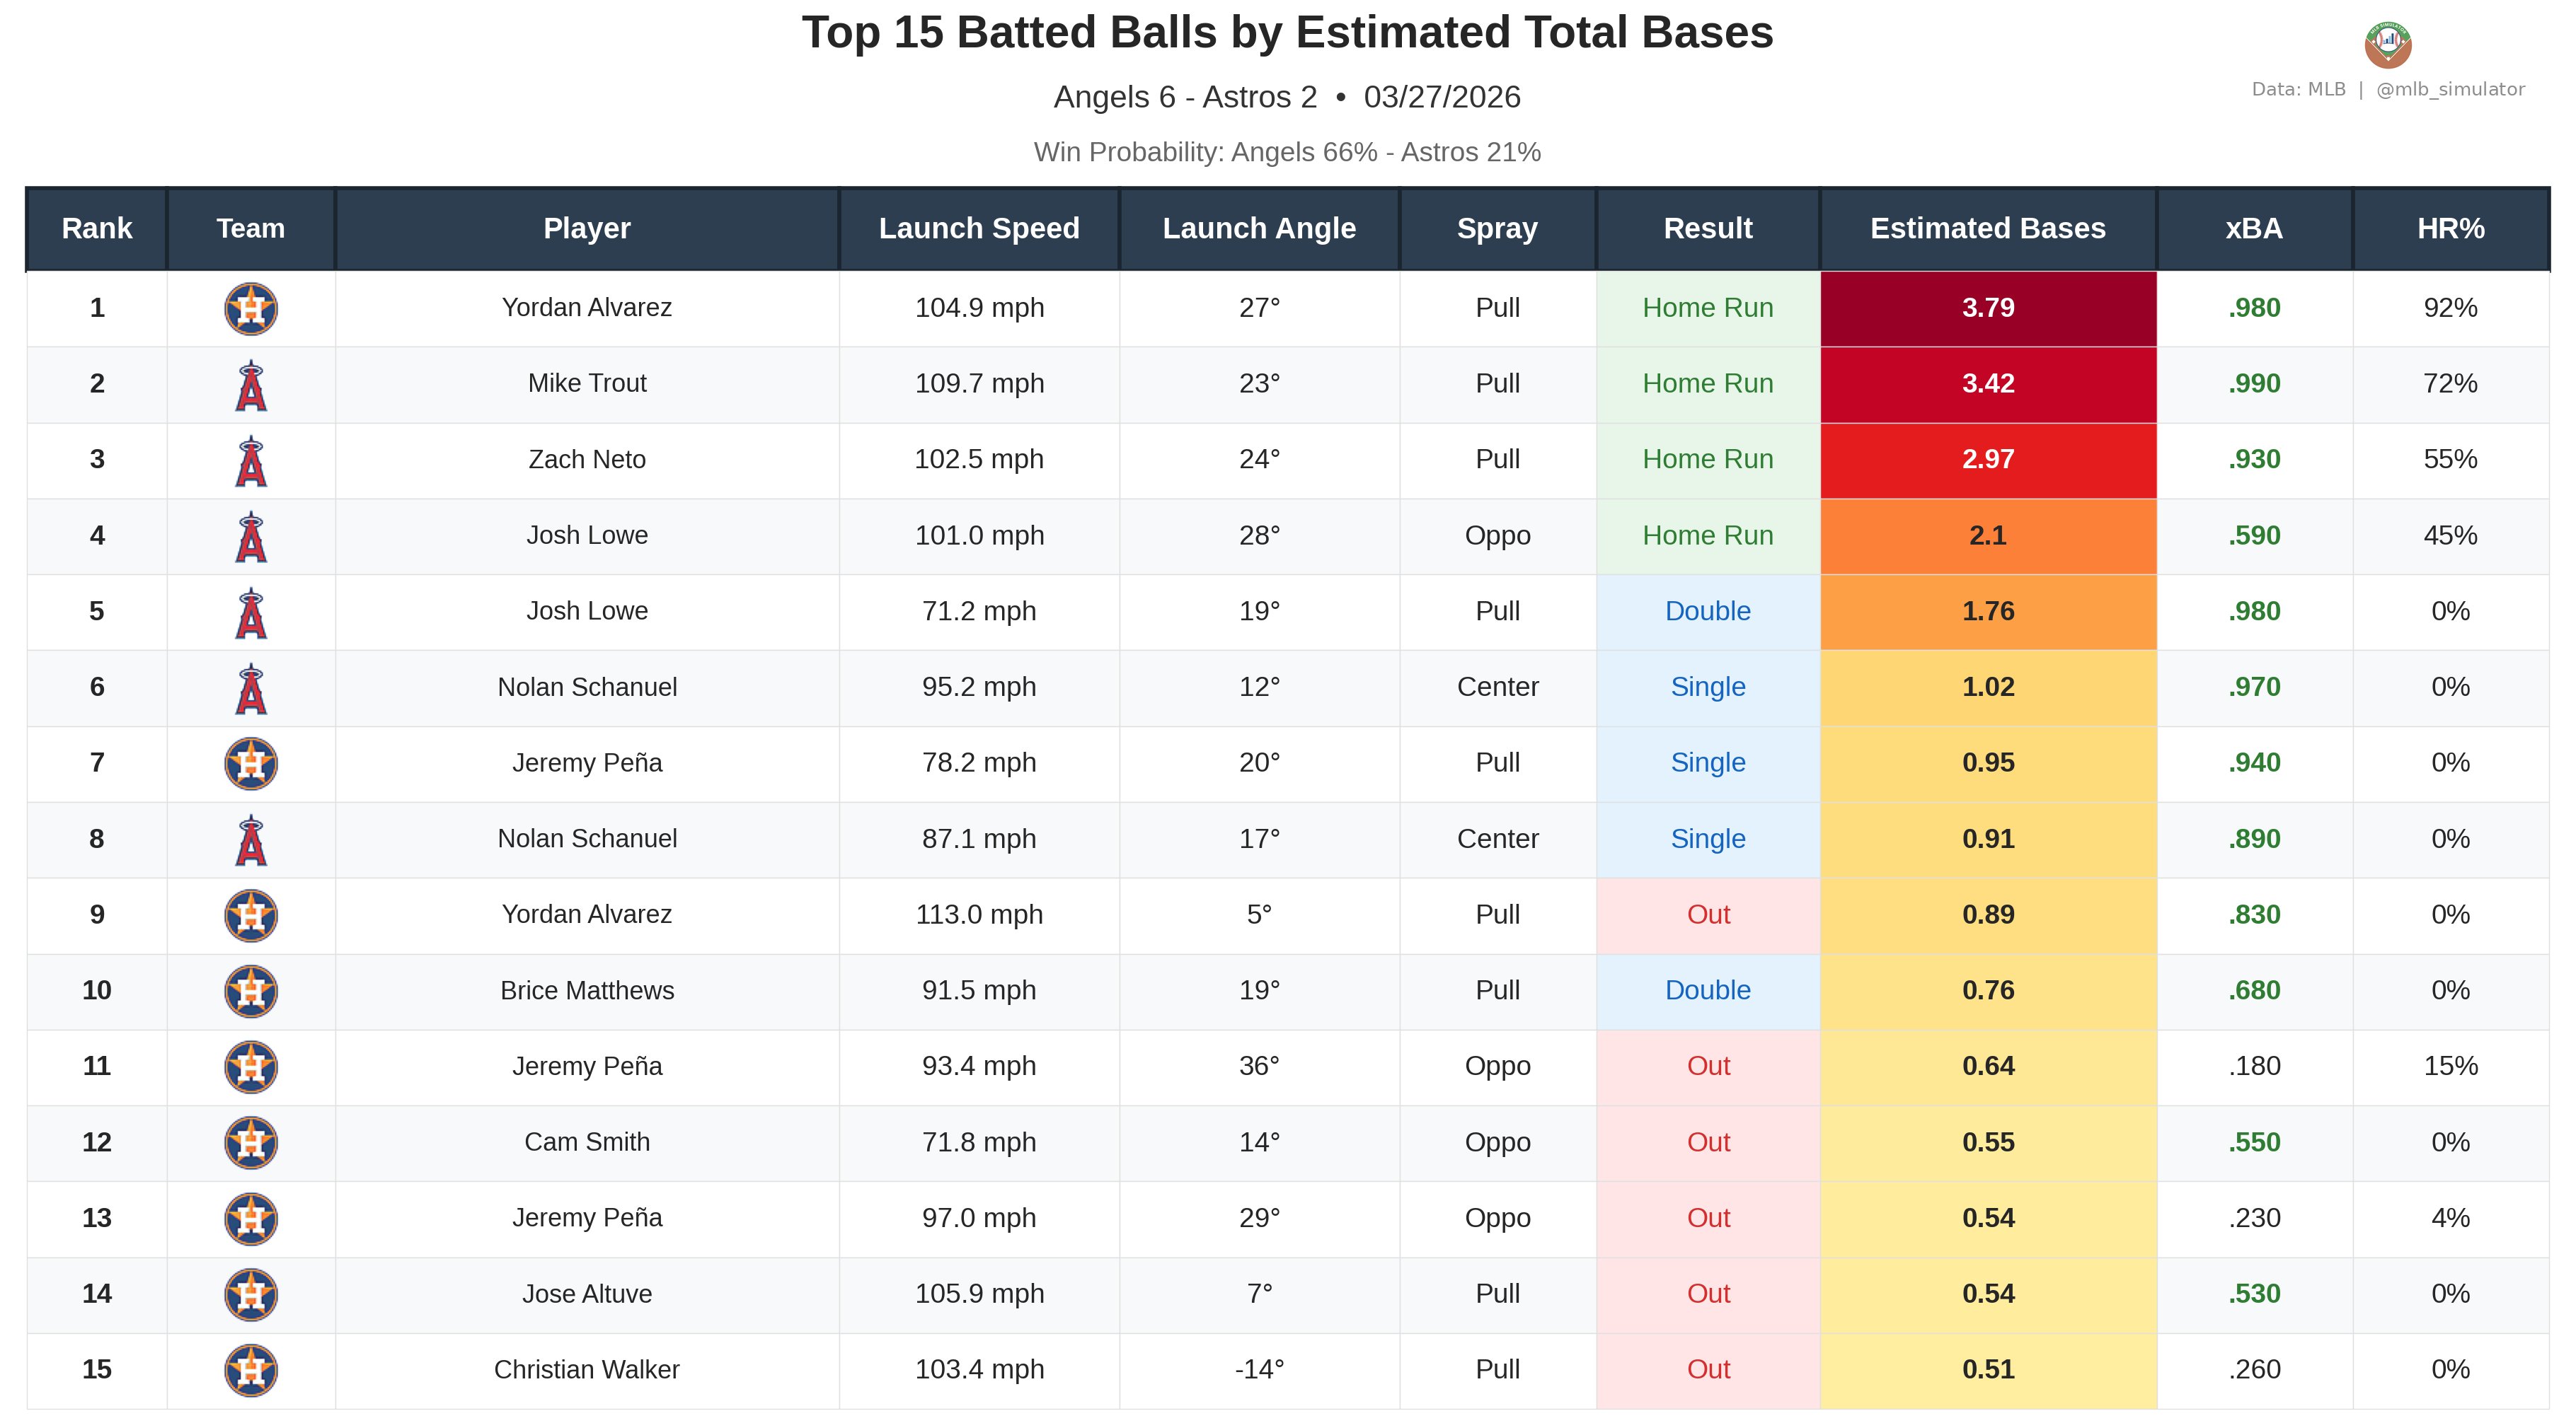Click the Angels logo beside Zach Neto

[251, 462]
